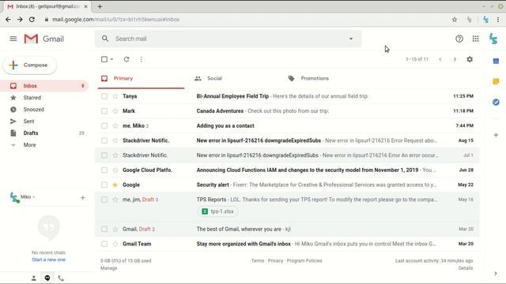This screenshot has width=506, height=284.
Task: Hide the side panel chevron at bottom right
Action: [496, 274]
